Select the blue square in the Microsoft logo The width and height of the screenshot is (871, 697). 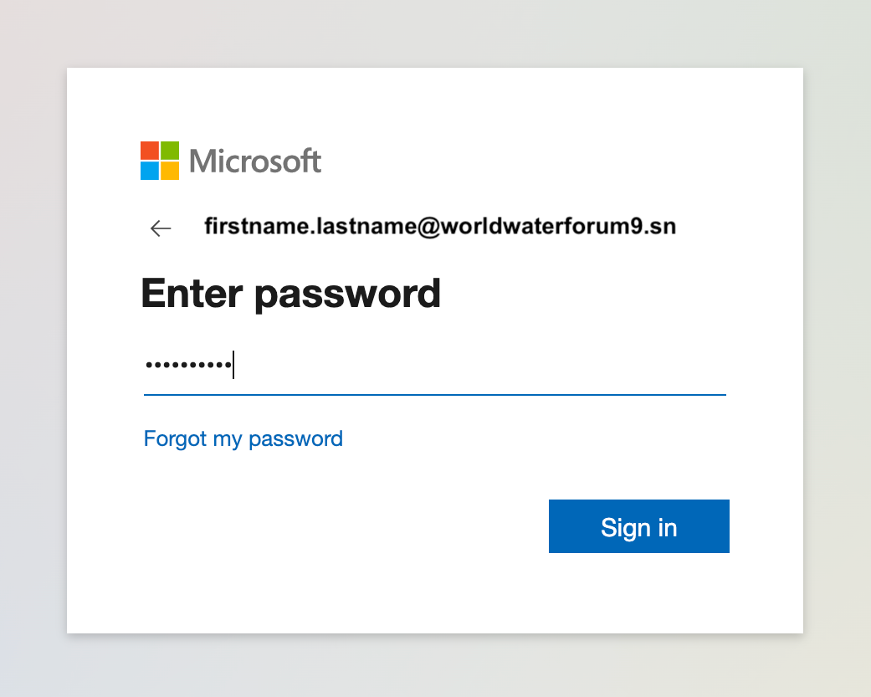coord(148,170)
